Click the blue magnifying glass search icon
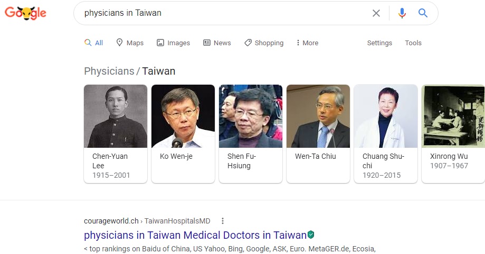This screenshot has width=485, height=254. [423, 13]
